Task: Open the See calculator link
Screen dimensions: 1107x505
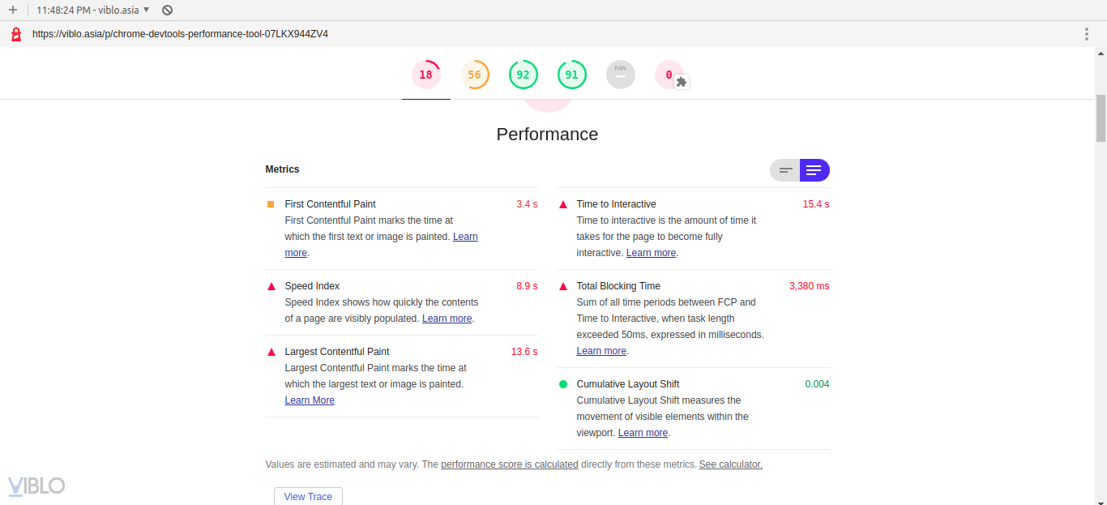Action: 730,464
